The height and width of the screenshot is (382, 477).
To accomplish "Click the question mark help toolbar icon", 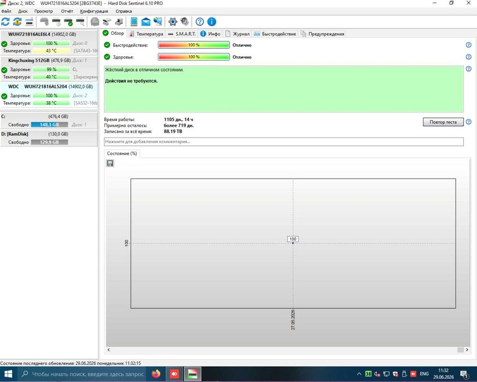I will click(199, 22).
